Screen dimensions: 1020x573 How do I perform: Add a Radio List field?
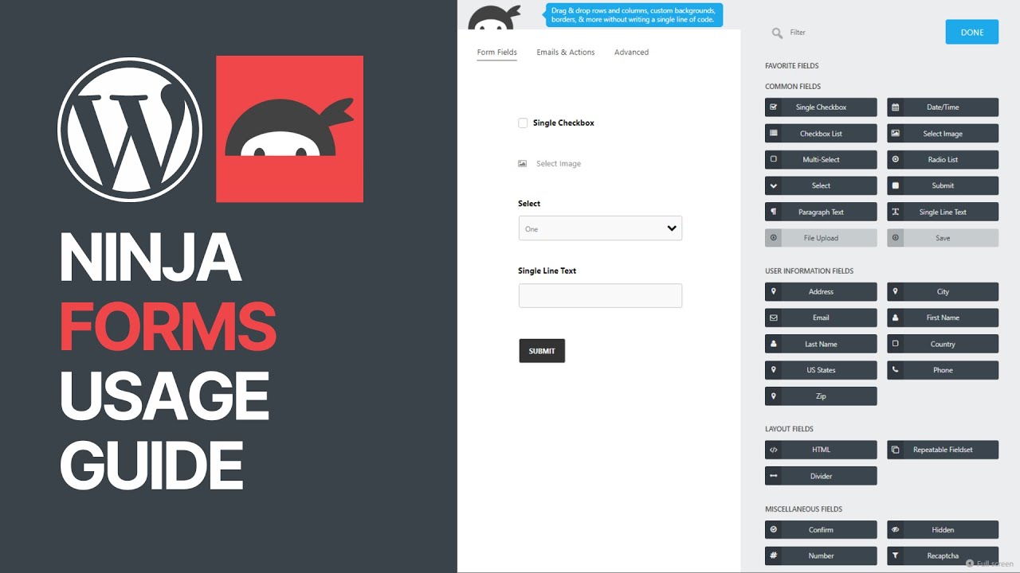[943, 160]
